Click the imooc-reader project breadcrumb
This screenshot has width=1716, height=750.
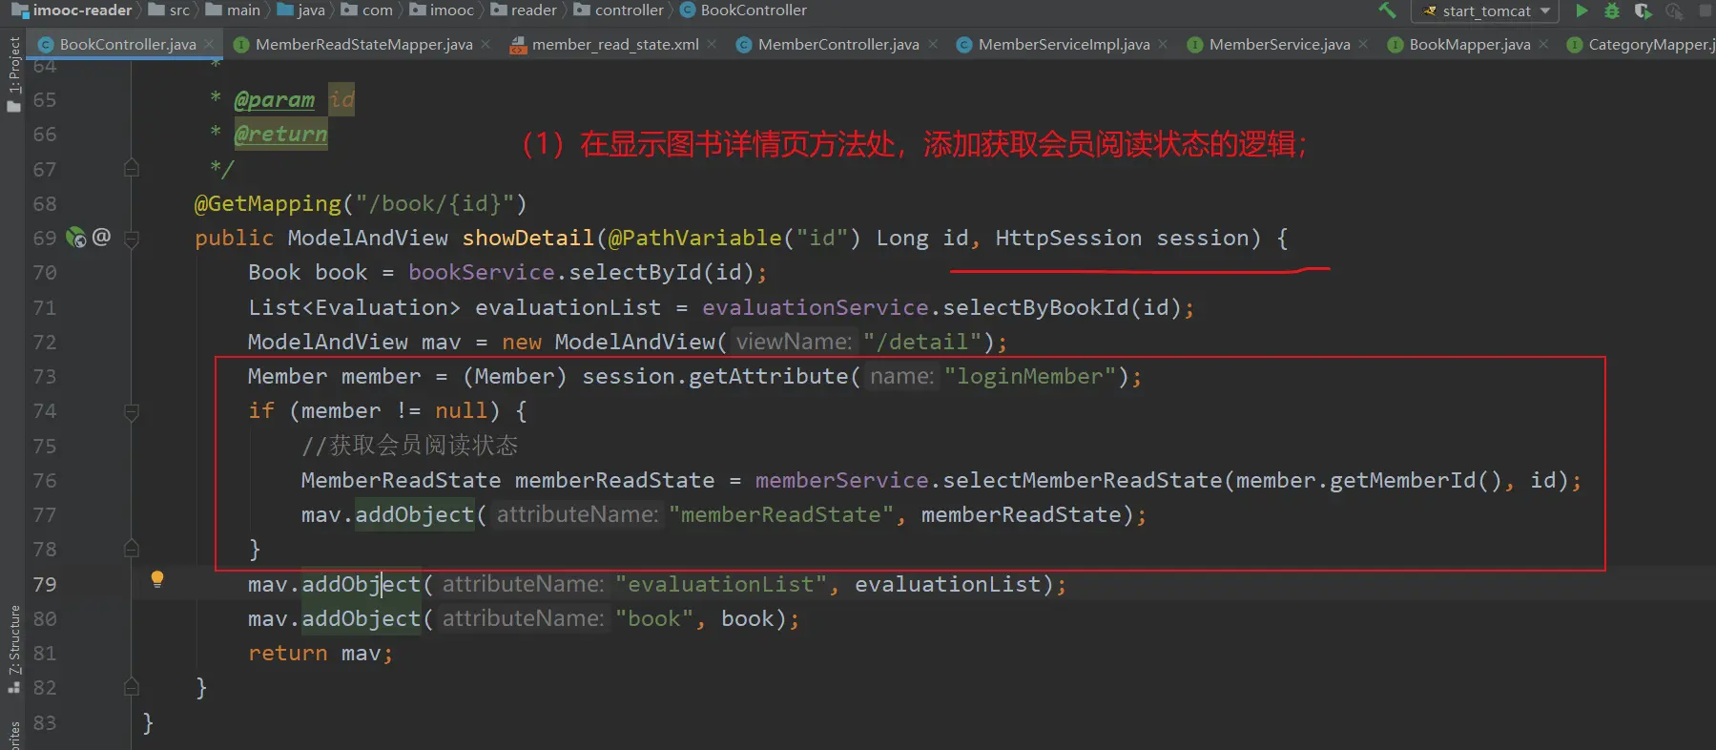pyautogui.click(x=72, y=10)
